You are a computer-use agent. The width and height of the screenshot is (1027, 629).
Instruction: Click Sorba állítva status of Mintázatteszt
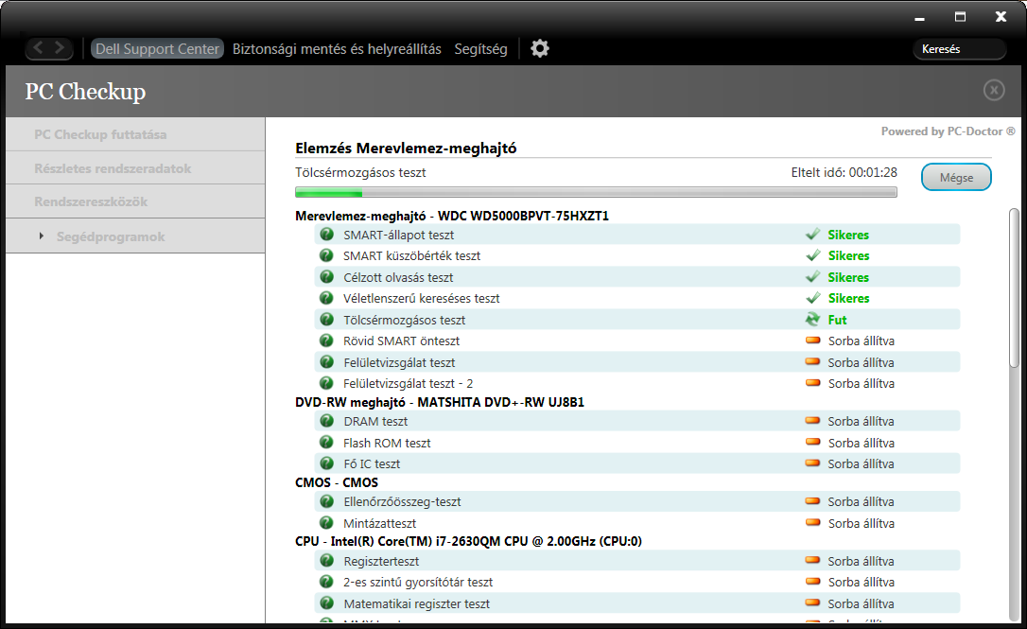861,523
